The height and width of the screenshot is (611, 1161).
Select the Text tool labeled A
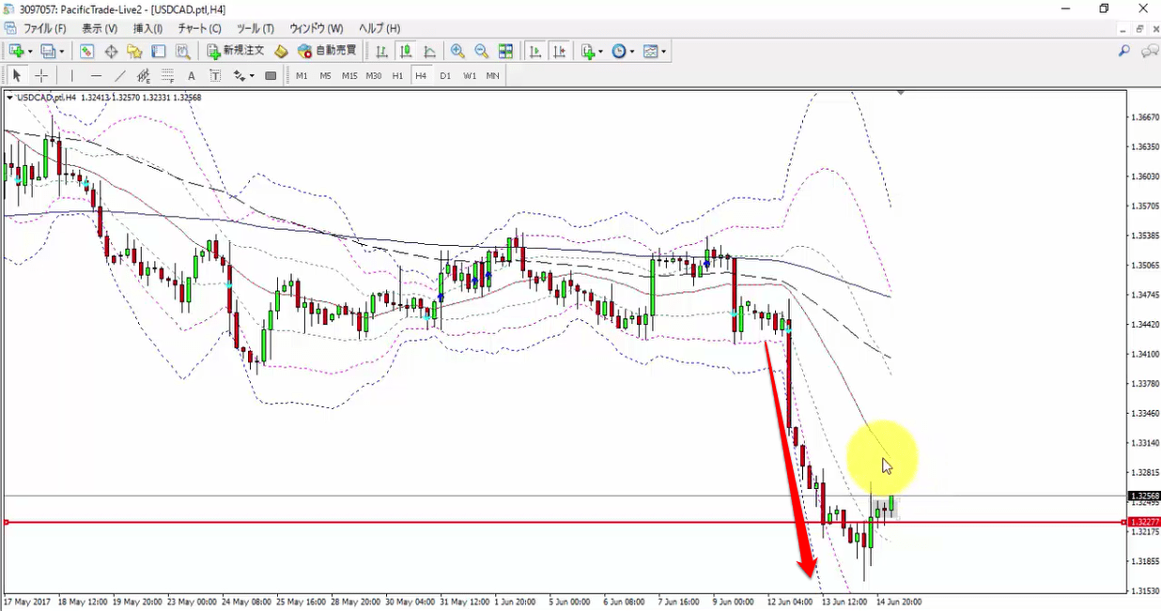click(x=192, y=76)
